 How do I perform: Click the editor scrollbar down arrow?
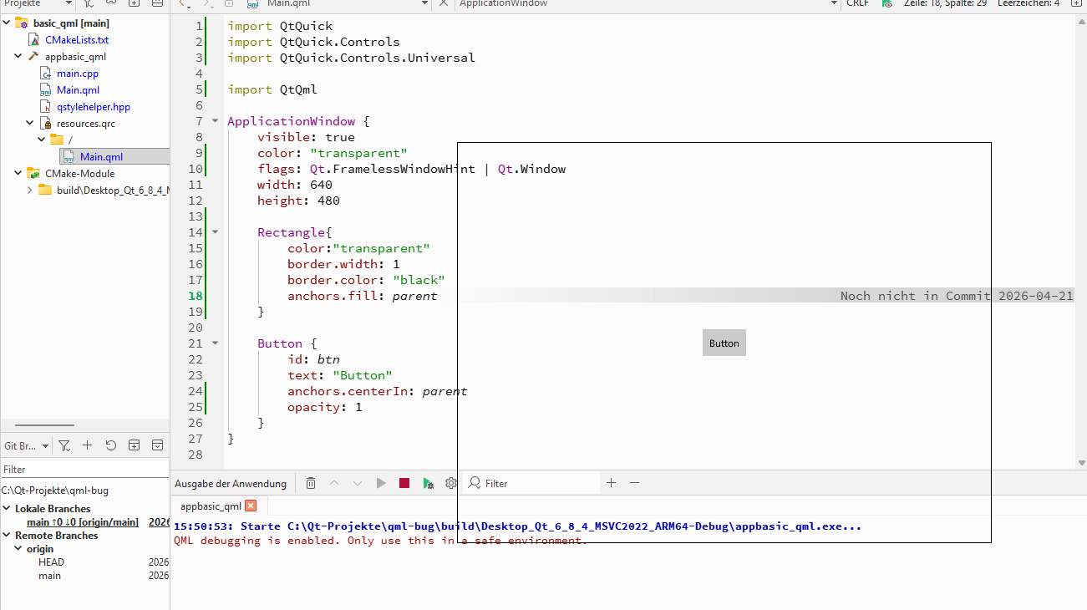click(x=1081, y=462)
